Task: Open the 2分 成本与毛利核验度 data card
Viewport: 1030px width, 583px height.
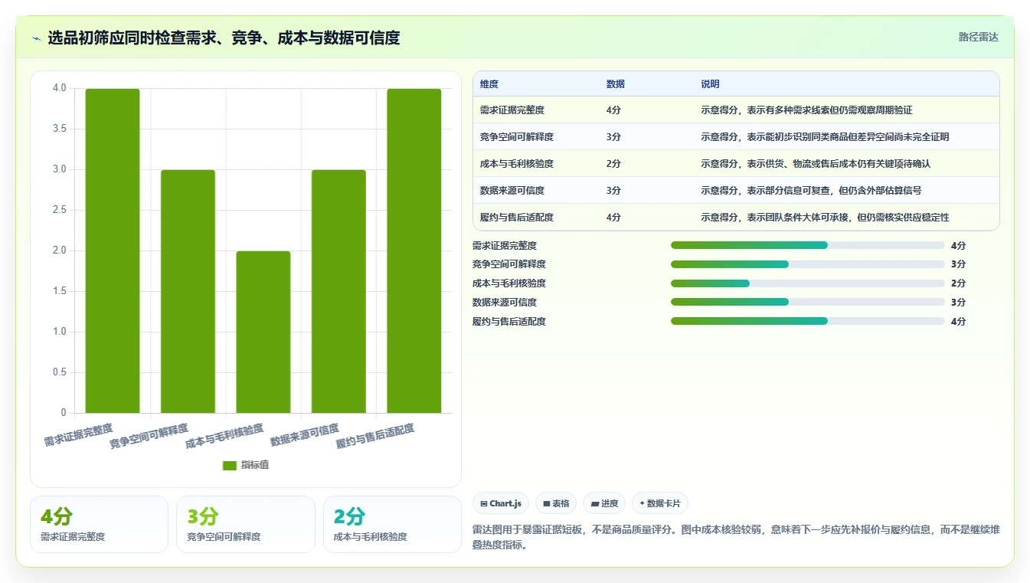Action: [392, 524]
